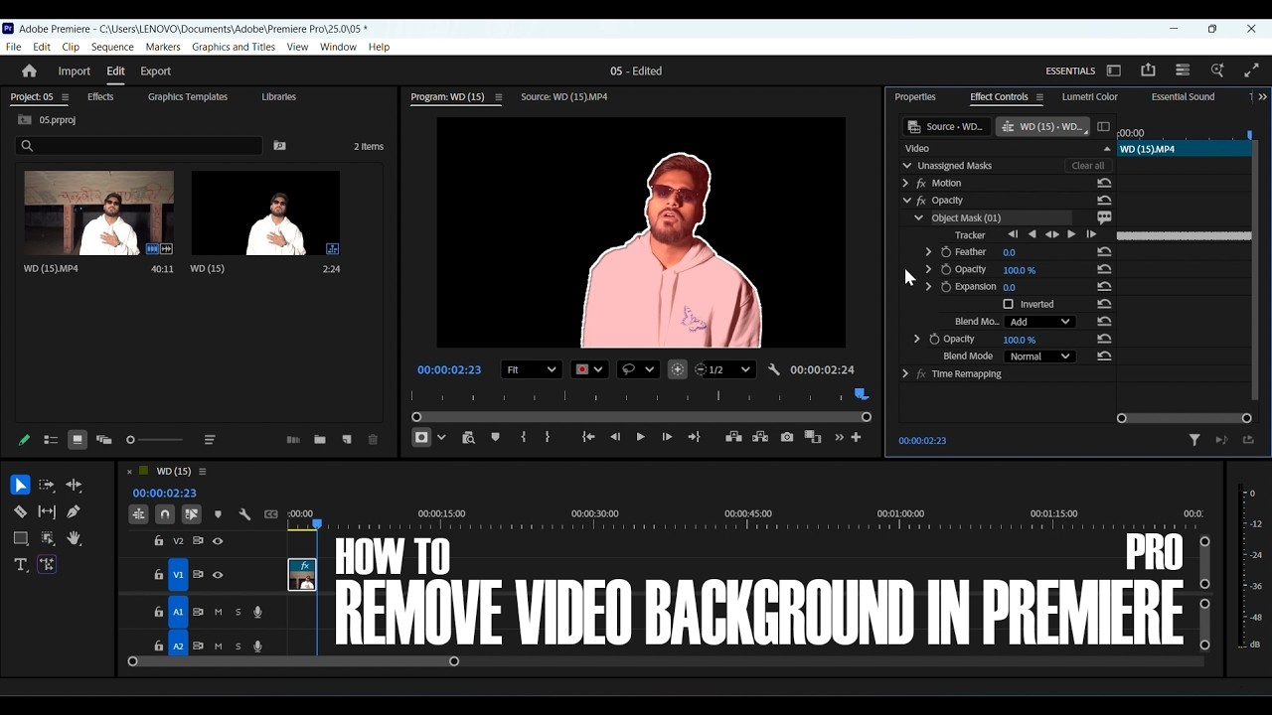1272x715 pixels.
Task: Select the Track Select Forward tool
Action: pyautogui.click(x=47, y=485)
